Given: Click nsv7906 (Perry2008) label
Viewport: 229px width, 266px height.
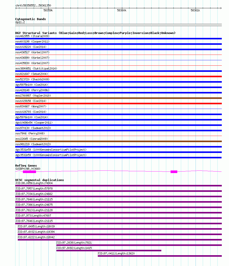Looking at the screenshot, I should [30, 134].
